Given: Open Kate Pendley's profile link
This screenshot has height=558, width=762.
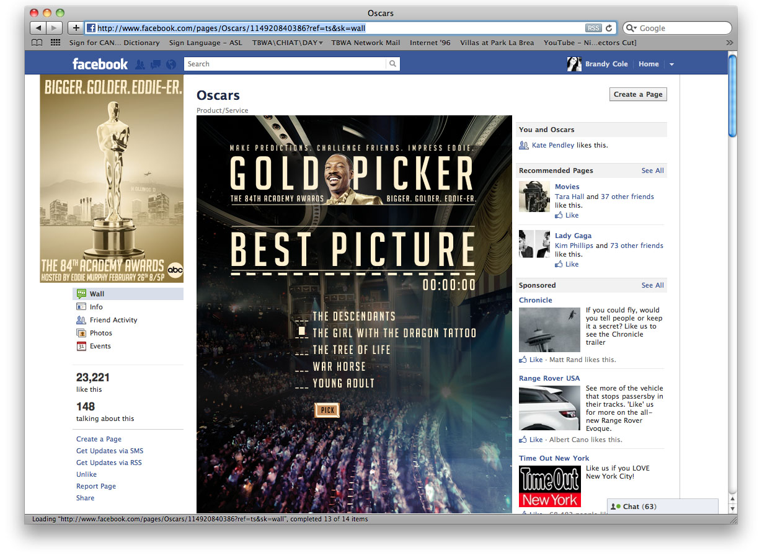Looking at the screenshot, I should (x=553, y=145).
